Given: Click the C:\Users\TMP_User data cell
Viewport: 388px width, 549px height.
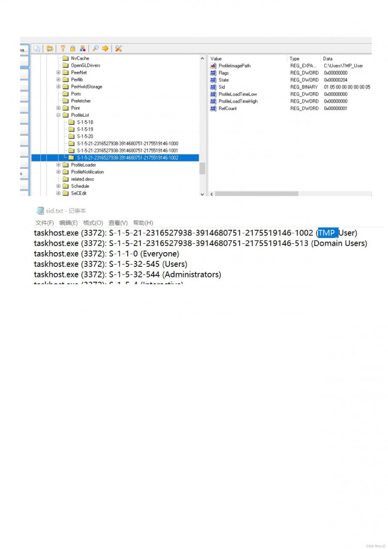Looking at the screenshot, I should [x=343, y=66].
